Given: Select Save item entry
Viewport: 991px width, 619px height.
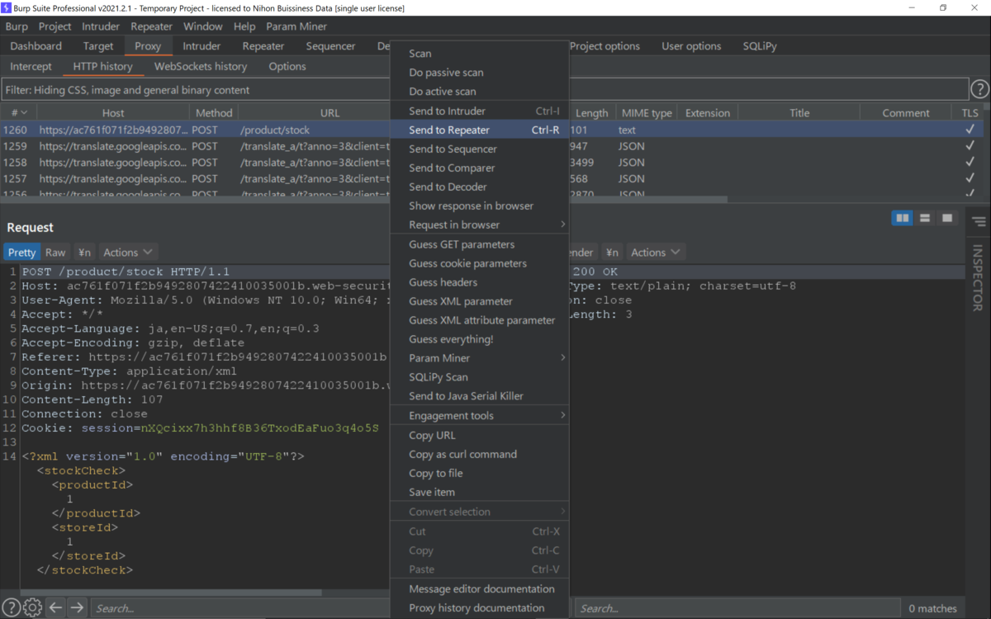Looking at the screenshot, I should 479,492.
